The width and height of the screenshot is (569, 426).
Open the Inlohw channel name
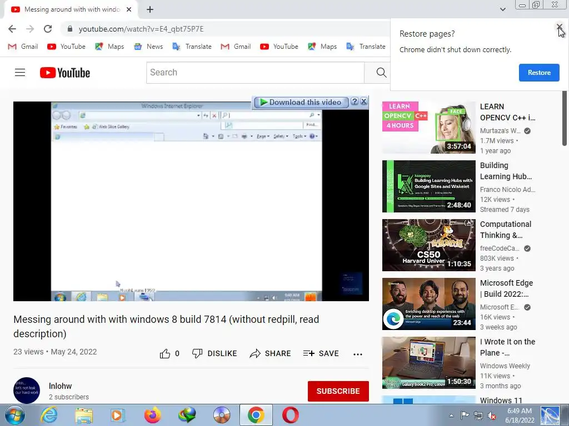coord(60,386)
